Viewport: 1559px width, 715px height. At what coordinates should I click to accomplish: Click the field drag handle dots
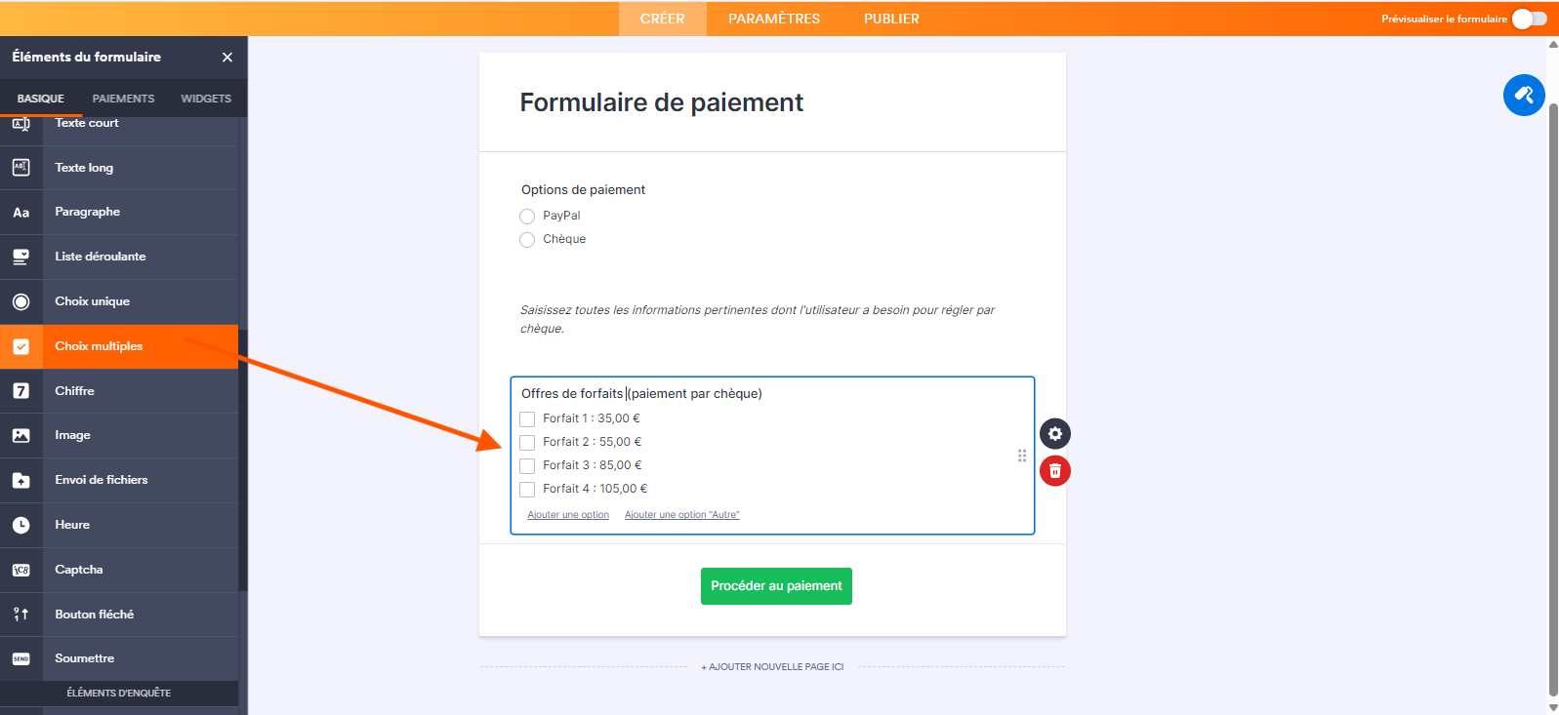(1022, 456)
